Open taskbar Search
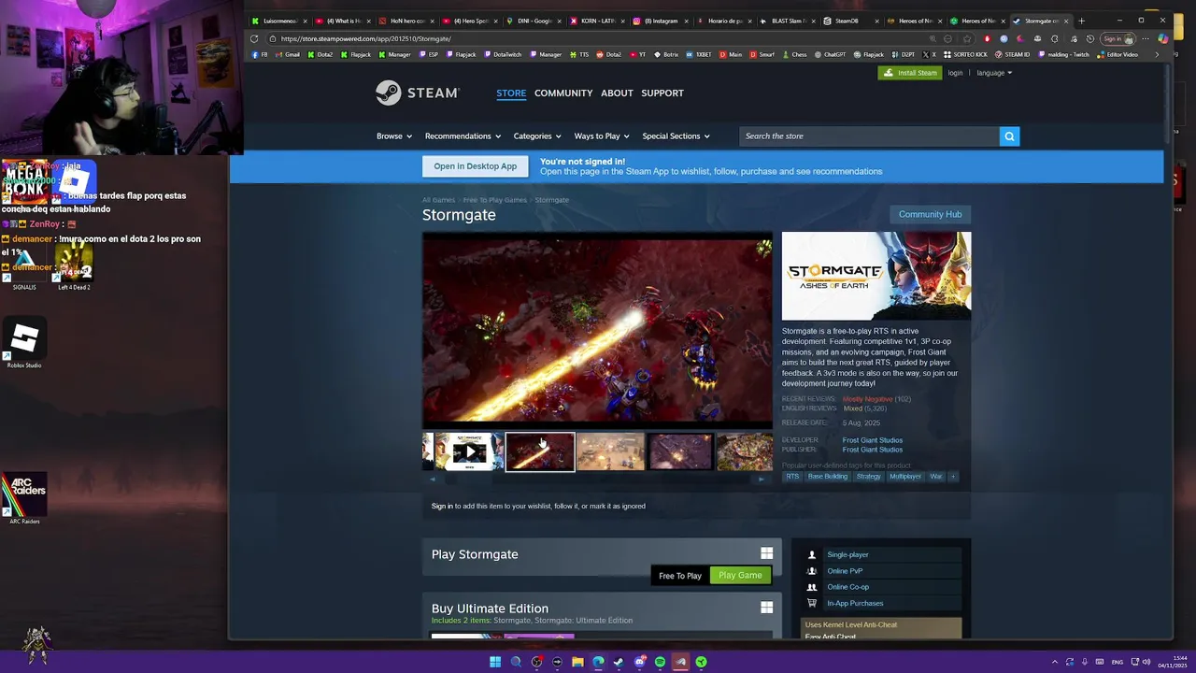Image resolution: width=1196 pixels, height=673 pixels. click(x=516, y=662)
